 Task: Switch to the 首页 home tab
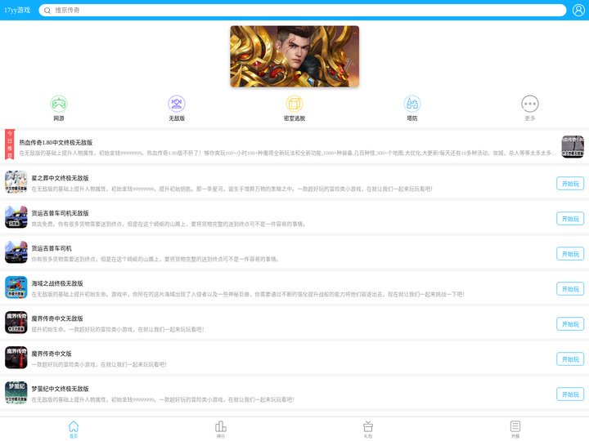74,430
